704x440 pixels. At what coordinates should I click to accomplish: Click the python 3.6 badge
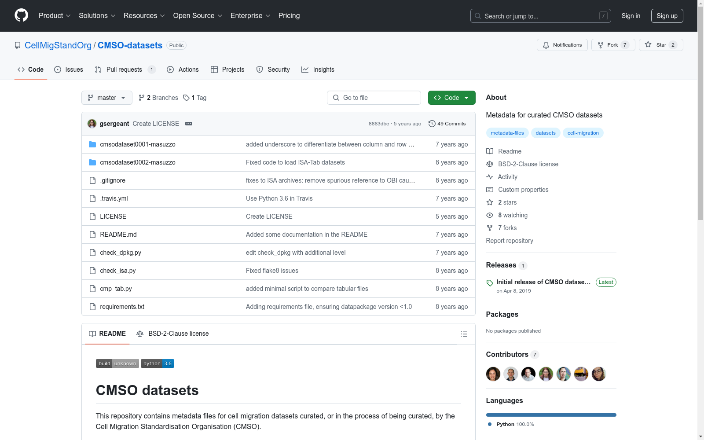(158, 363)
